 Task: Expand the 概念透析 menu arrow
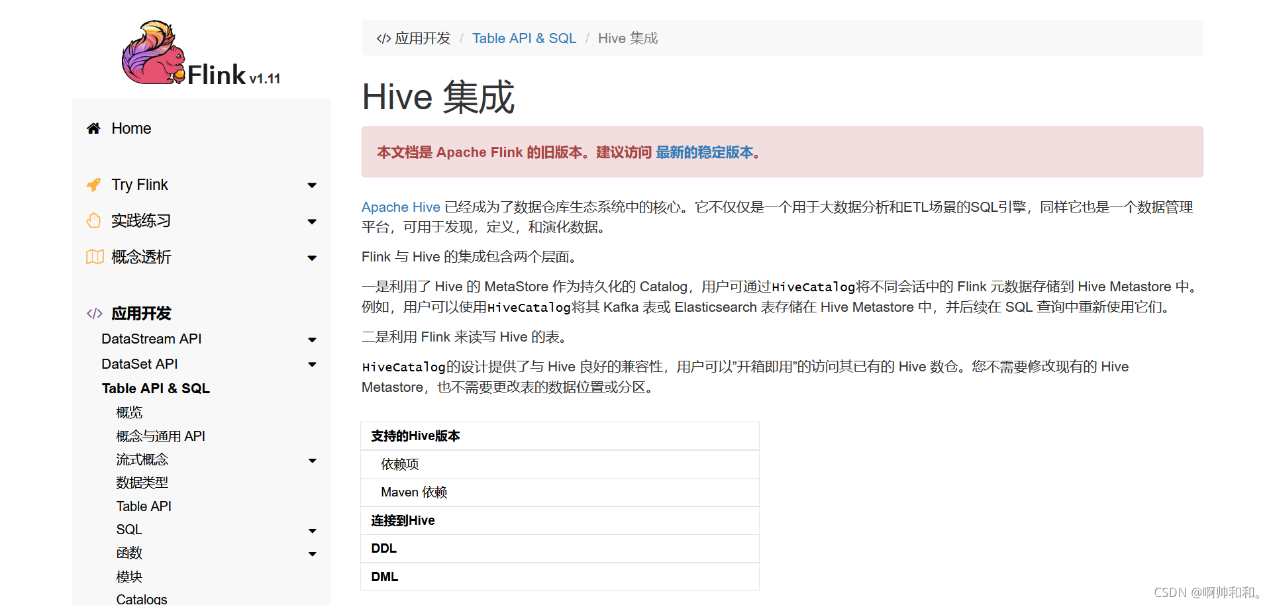312,258
